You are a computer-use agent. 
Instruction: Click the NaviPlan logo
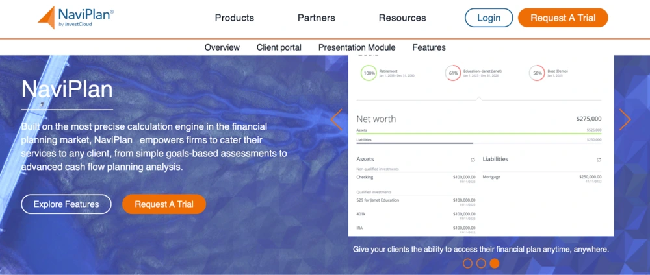point(76,18)
